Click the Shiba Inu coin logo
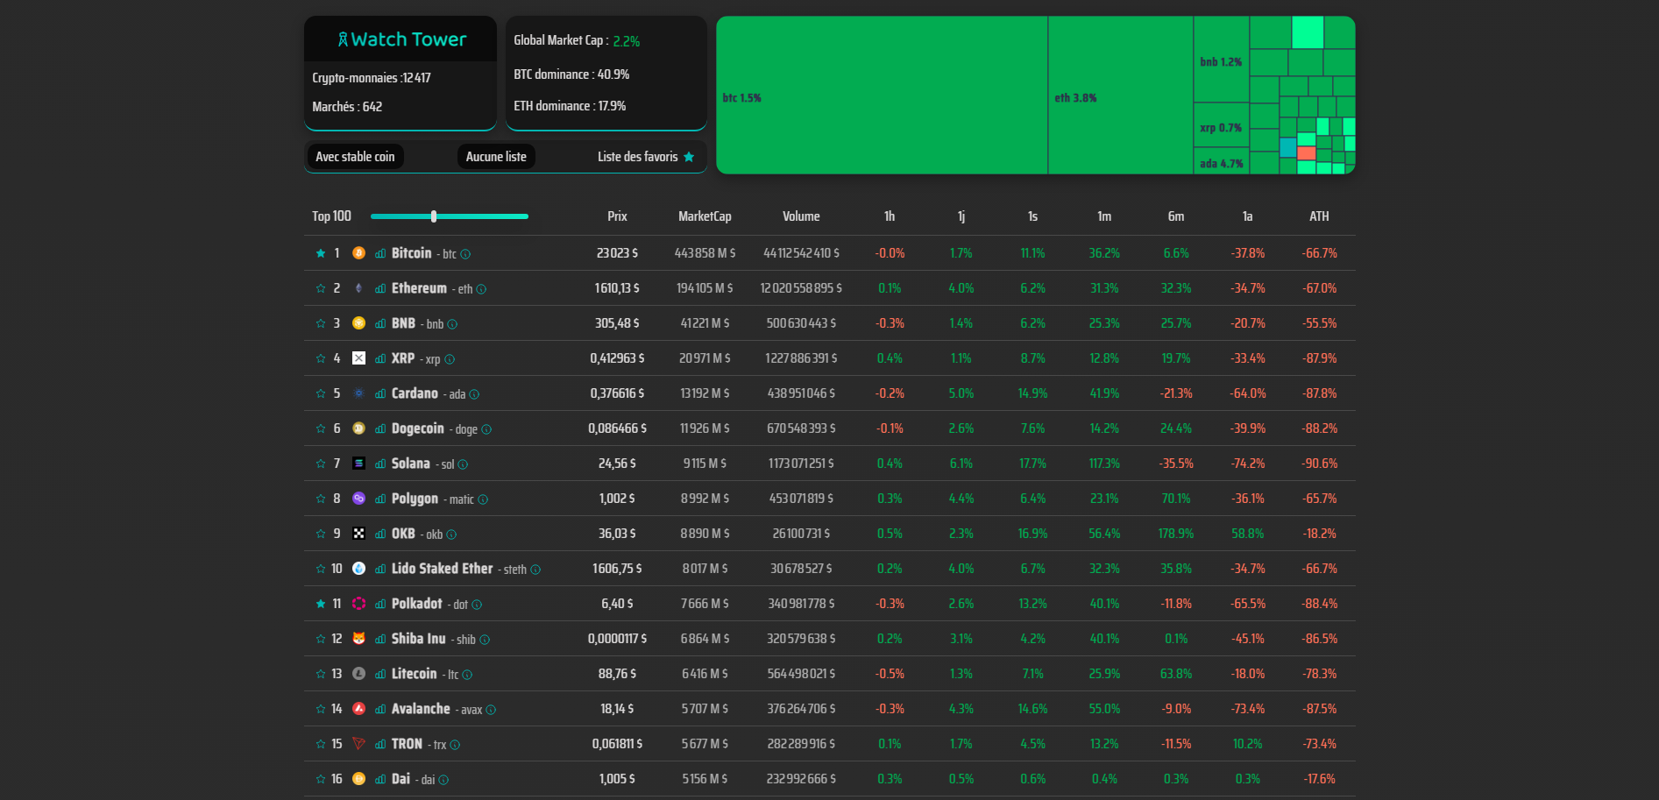 [358, 639]
